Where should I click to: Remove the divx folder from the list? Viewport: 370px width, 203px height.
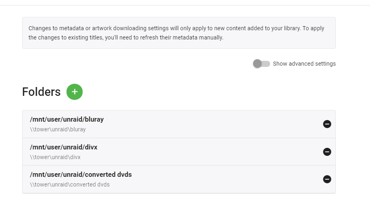(327, 152)
